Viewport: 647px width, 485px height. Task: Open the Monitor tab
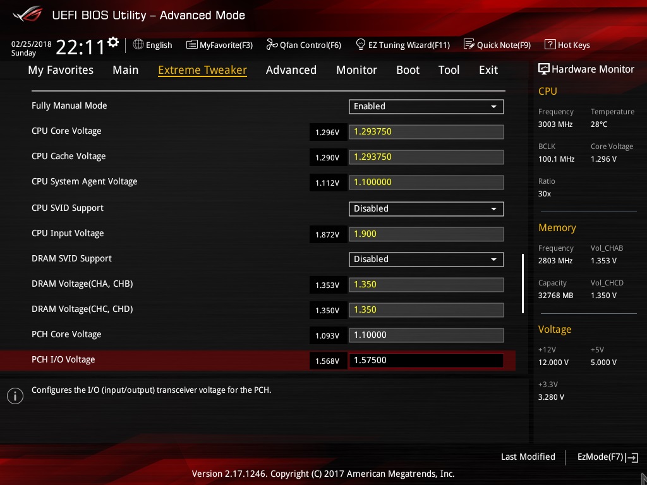(356, 70)
